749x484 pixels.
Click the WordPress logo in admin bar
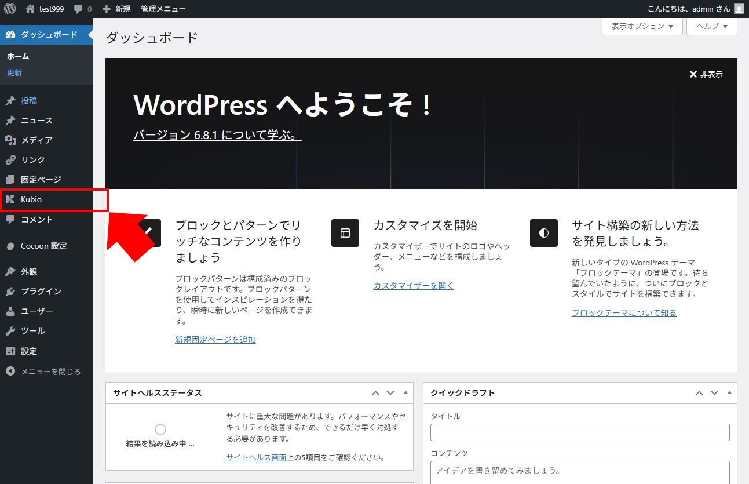click(10, 9)
